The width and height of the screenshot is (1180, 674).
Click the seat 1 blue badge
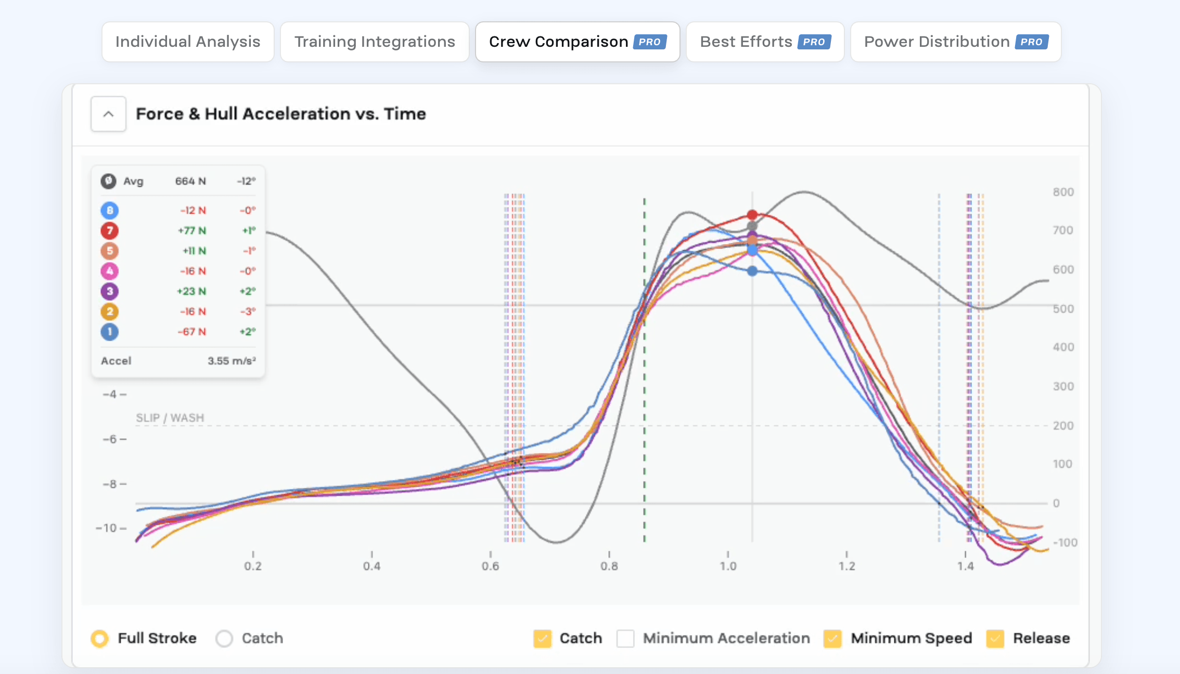point(109,332)
